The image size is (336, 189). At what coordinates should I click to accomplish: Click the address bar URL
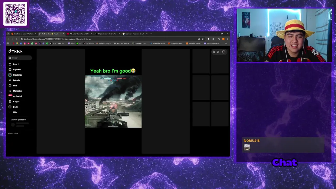click(x=57, y=39)
